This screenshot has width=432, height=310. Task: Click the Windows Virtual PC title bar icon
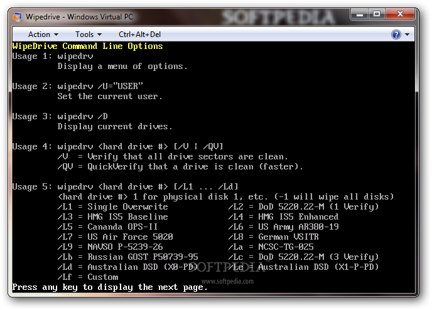point(18,17)
